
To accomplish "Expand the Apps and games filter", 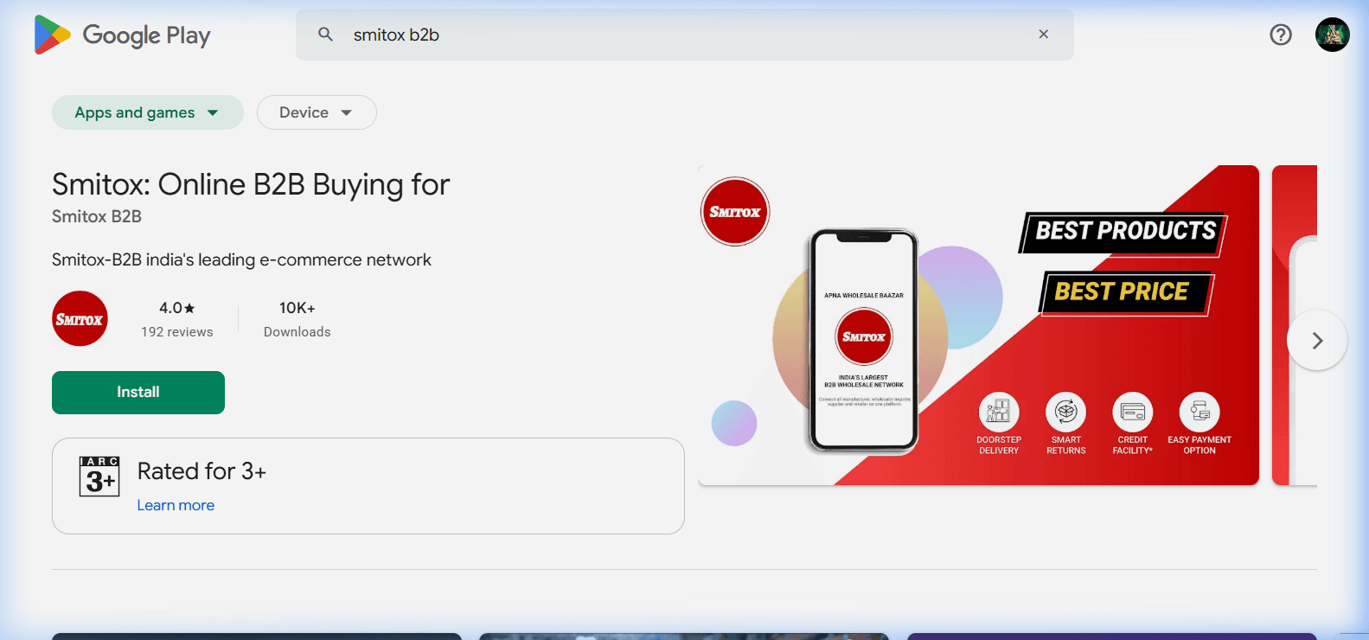I will (x=148, y=112).
